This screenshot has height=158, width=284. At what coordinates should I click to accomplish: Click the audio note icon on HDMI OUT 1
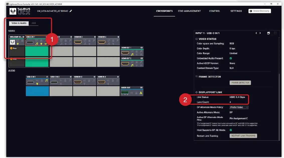(x=132, y=54)
